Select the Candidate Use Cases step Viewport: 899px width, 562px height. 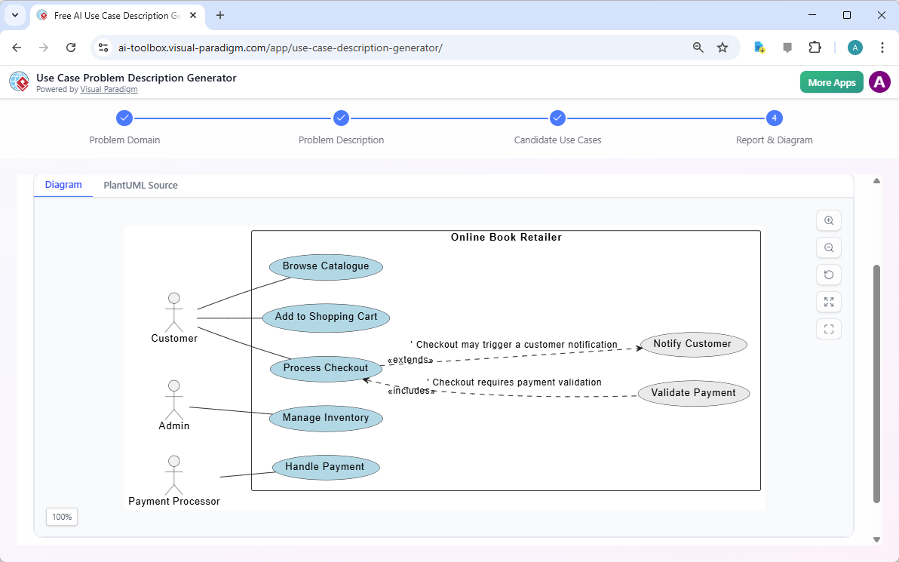click(x=557, y=118)
